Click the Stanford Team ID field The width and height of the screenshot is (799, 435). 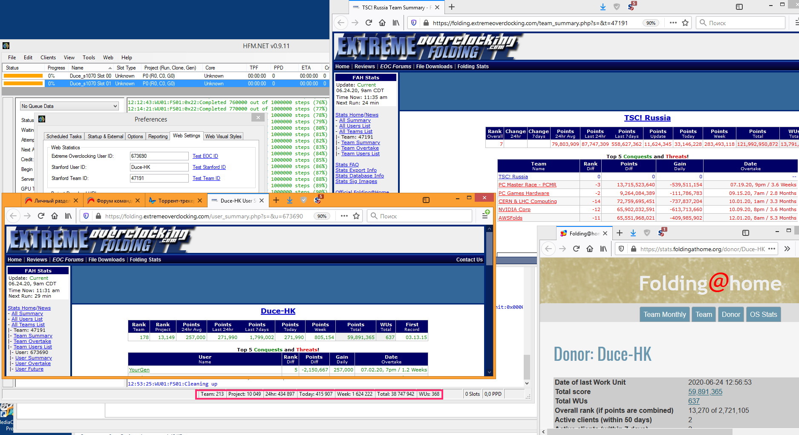(159, 178)
